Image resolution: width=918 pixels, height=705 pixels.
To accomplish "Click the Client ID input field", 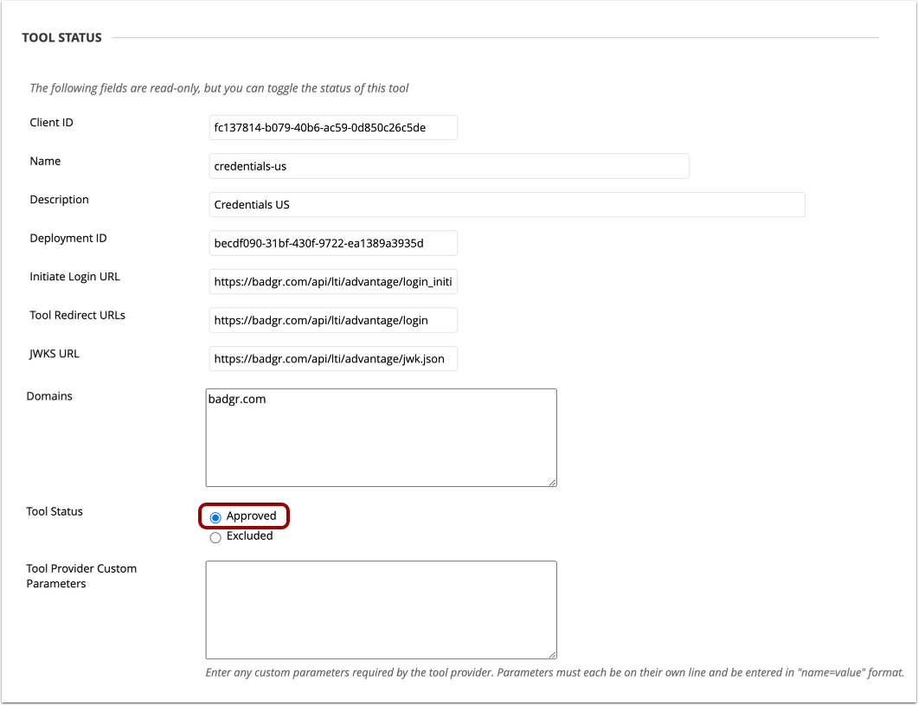I will pos(332,127).
